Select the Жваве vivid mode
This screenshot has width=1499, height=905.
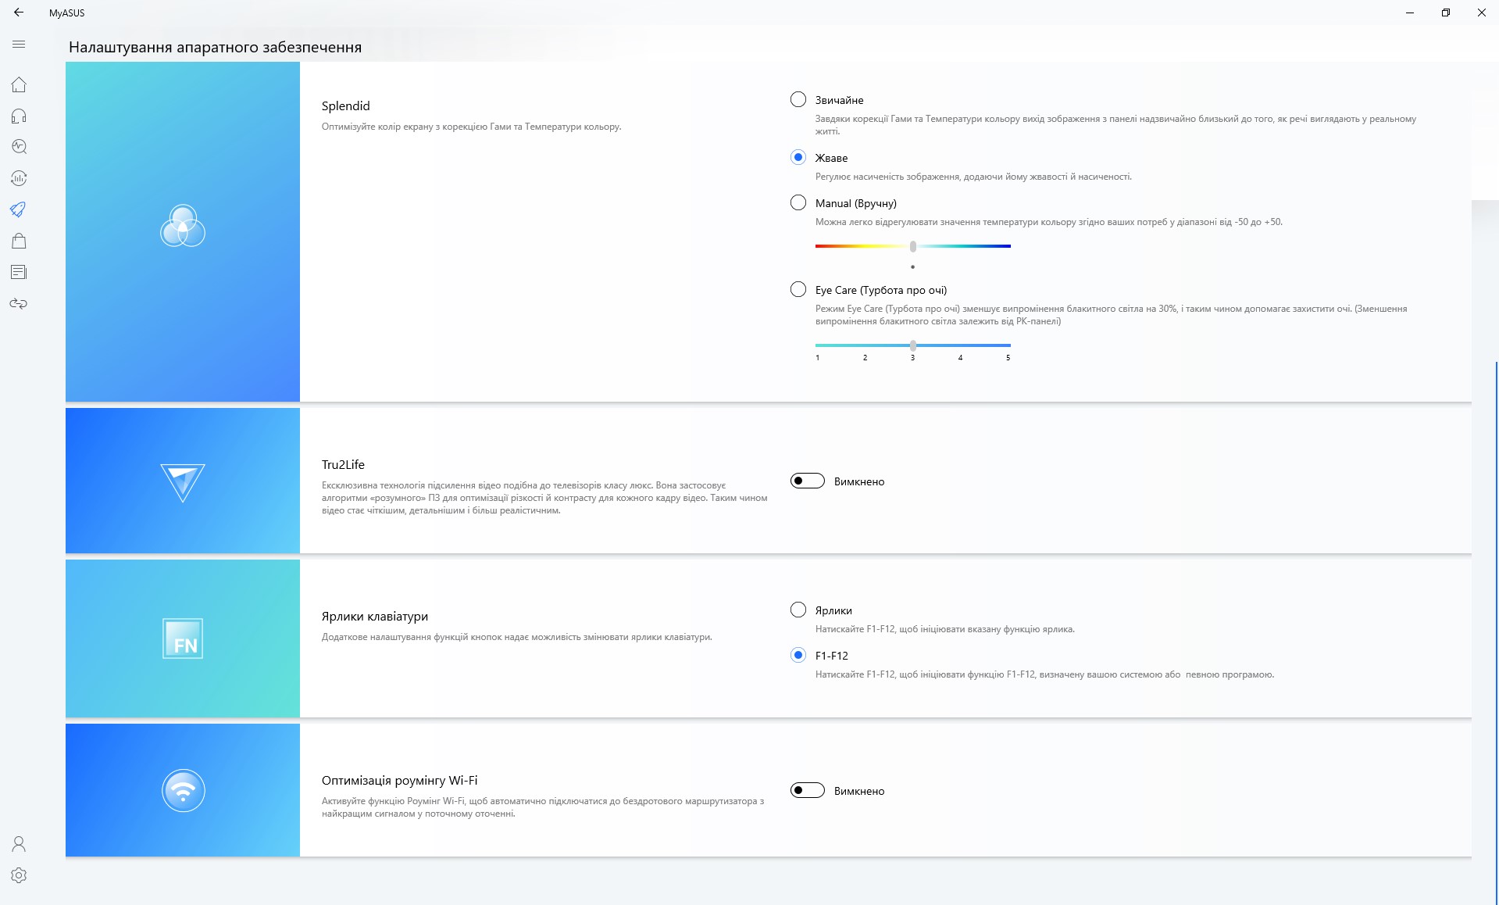click(x=798, y=157)
